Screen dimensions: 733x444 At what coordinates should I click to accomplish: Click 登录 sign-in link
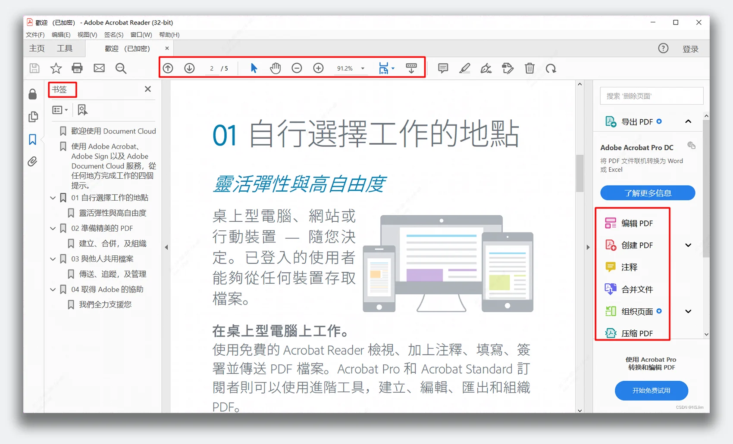(x=690, y=49)
